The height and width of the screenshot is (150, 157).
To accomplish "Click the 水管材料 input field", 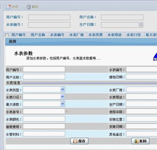I will pyautogui.click(x=44, y=134).
